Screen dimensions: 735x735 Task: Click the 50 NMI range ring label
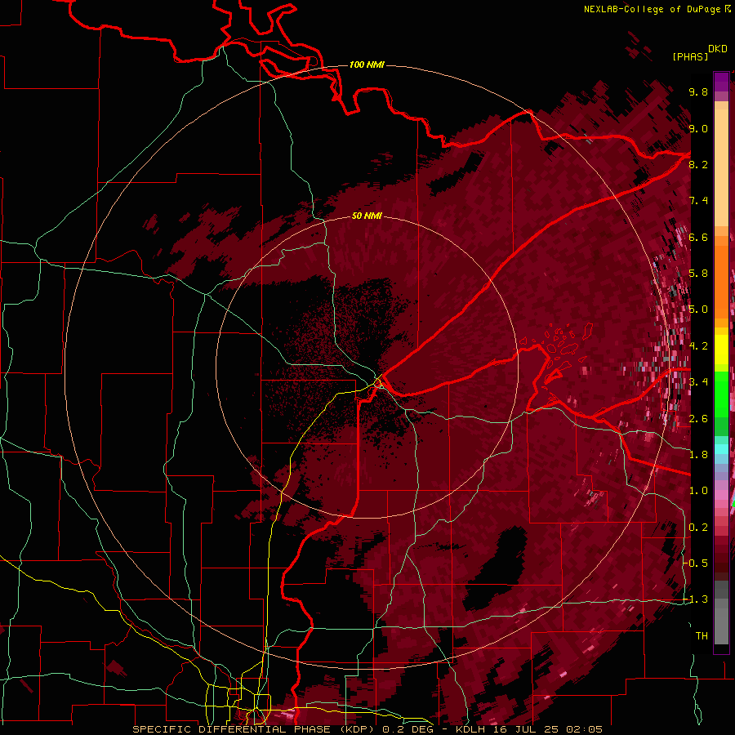367,216
